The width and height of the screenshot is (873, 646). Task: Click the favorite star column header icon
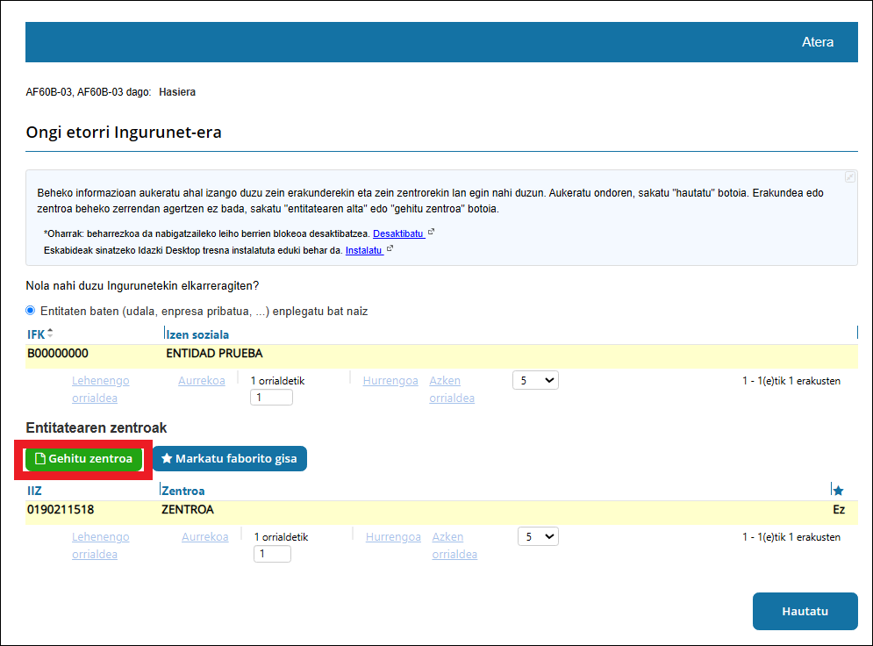838,491
